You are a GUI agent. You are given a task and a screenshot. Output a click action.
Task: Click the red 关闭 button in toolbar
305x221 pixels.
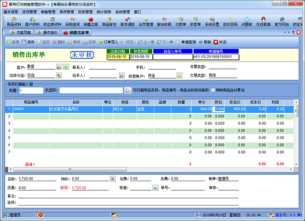click(x=220, y=42)
